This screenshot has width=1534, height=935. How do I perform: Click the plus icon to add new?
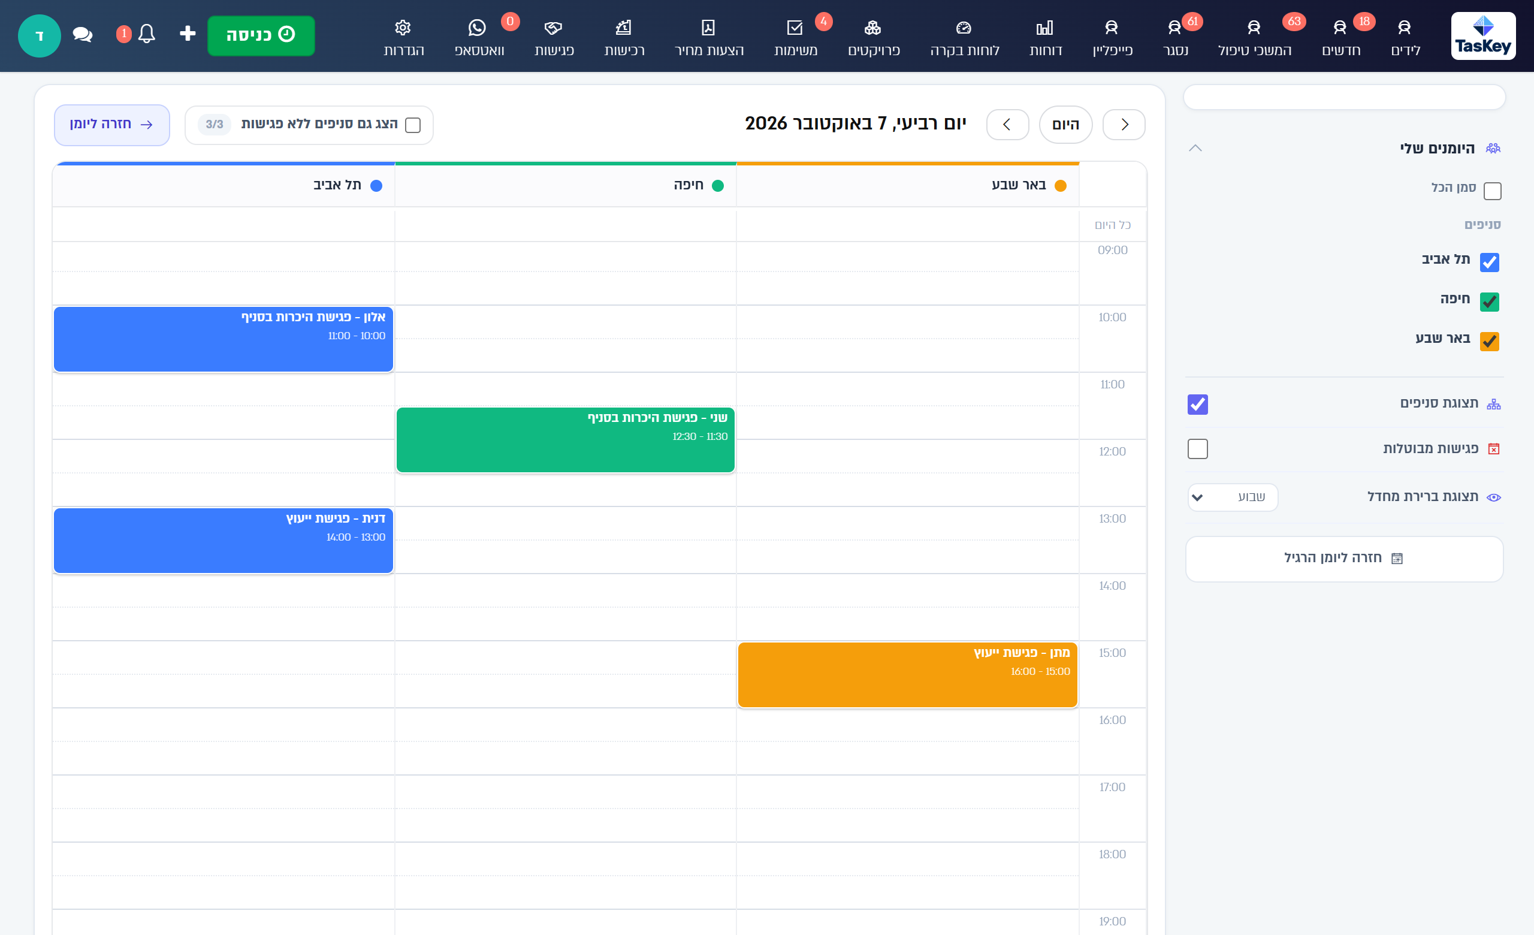(x=188, y=34)
